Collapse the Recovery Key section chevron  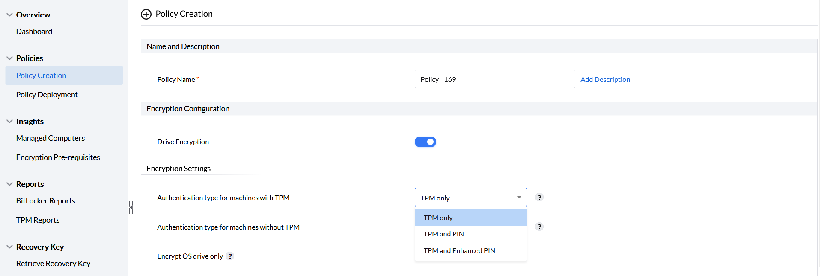pos(9,247)
